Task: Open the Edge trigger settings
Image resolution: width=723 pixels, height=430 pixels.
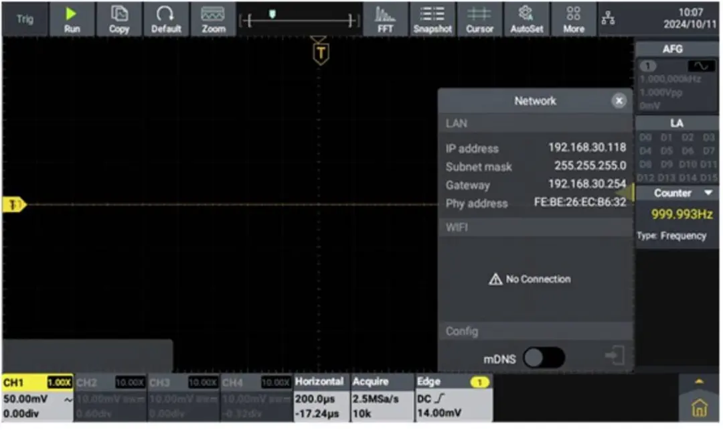Action: (x=453, y=398)
